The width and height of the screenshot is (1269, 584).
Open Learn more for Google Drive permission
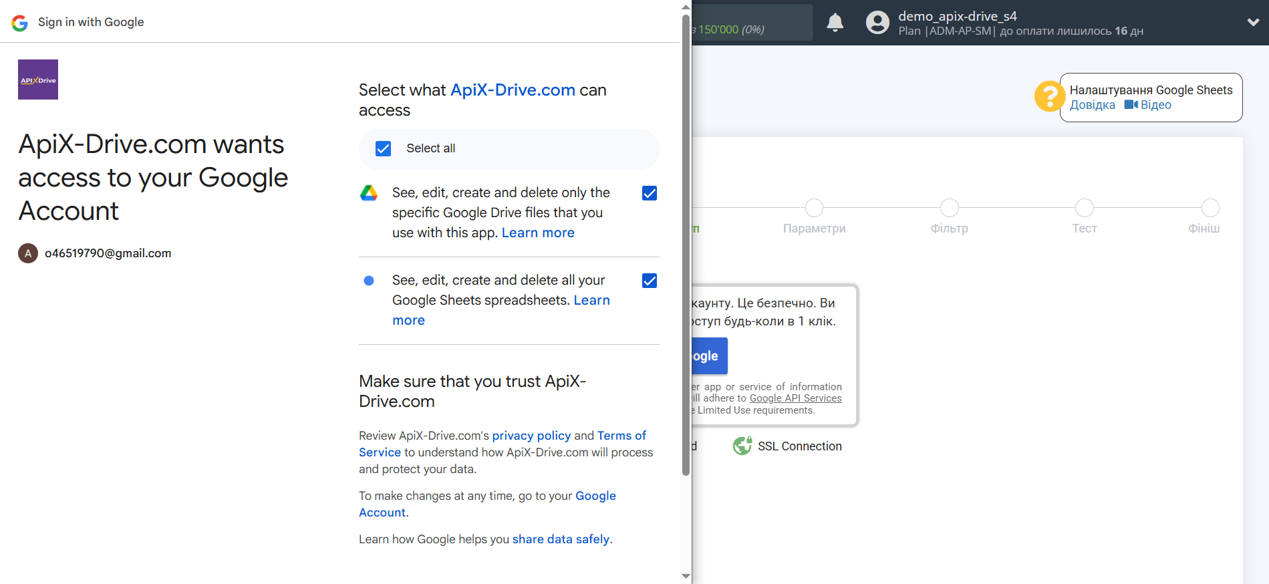click(538, 233)
